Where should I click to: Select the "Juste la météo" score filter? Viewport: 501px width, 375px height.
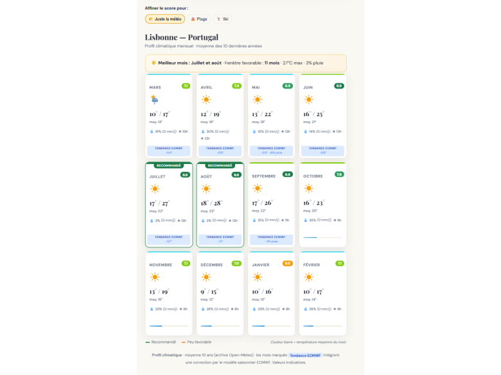165,19
